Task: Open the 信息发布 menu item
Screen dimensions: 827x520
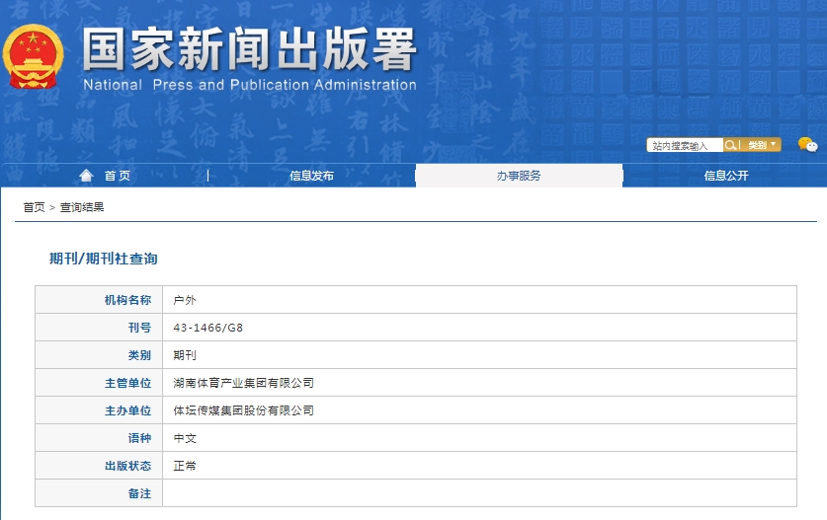Action: [311, 176]
